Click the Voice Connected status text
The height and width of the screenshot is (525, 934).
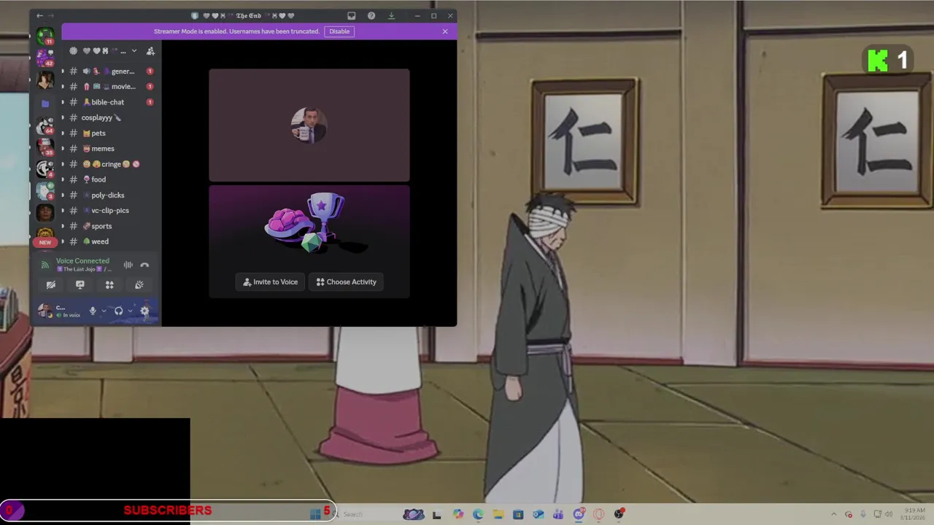point(82,260)
